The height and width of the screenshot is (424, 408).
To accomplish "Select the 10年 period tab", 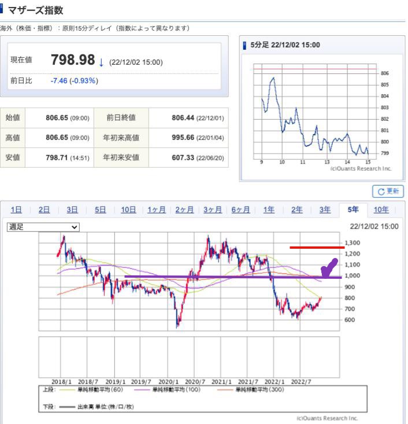I will coord(381,210).
